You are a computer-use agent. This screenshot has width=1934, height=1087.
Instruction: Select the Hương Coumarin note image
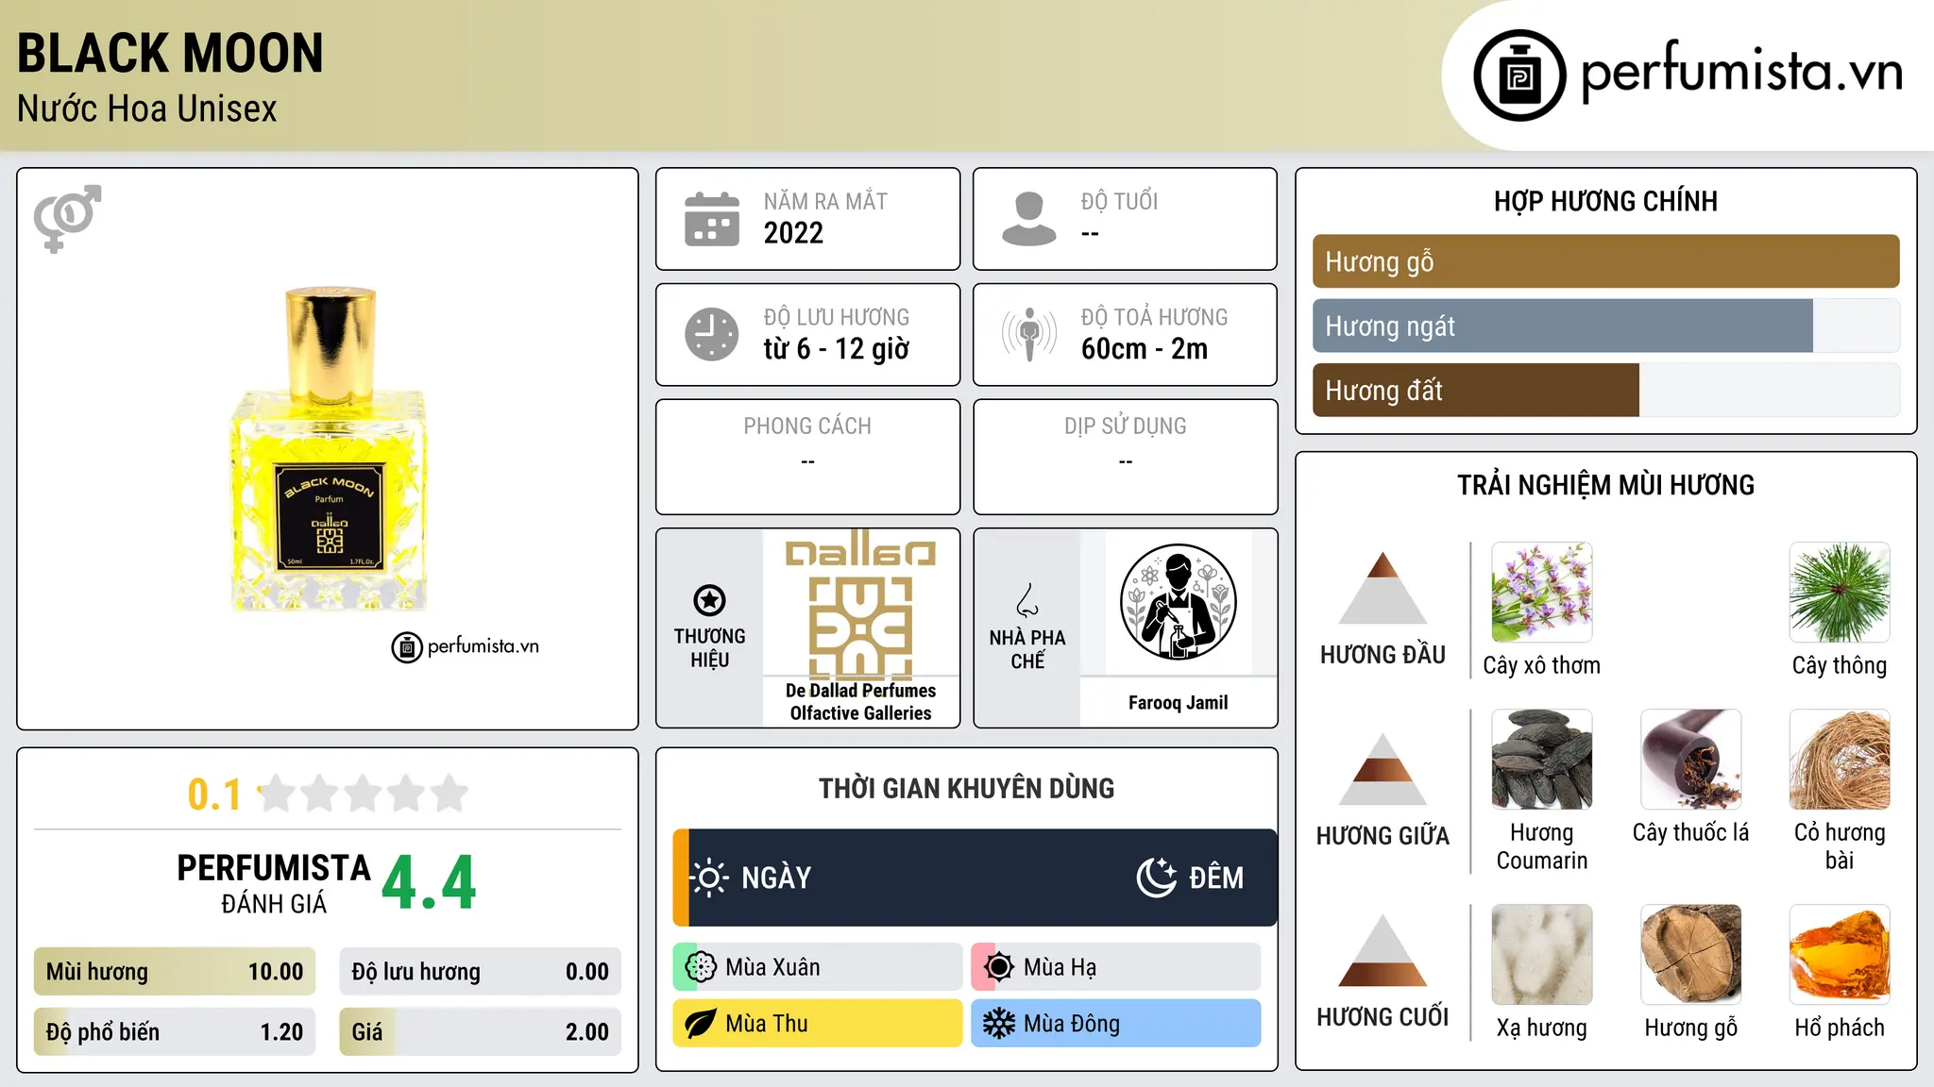pyautogui.click(x=1542, y=760)
